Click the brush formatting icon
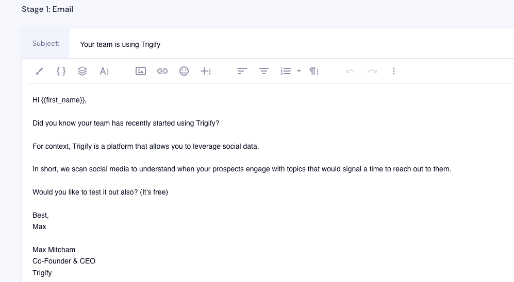 (x=39, y=71)
